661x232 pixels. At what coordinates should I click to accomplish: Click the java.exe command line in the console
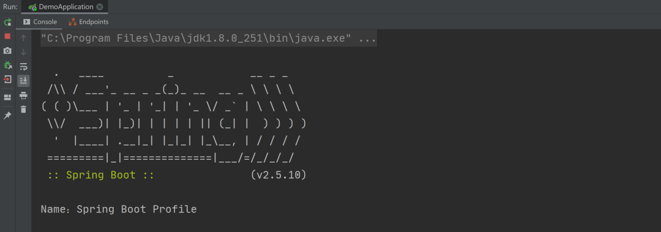[209, 39]
